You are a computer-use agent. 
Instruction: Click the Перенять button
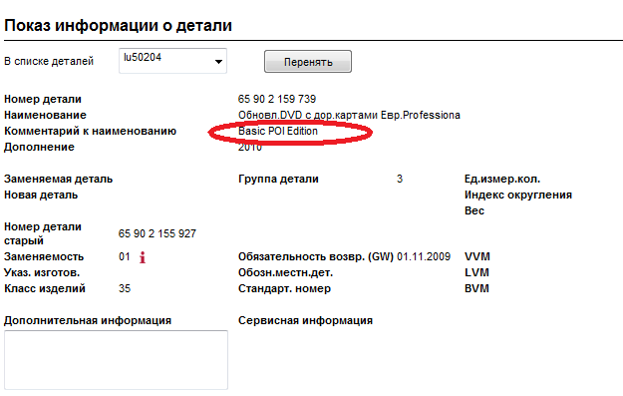(x=308, y=62)
